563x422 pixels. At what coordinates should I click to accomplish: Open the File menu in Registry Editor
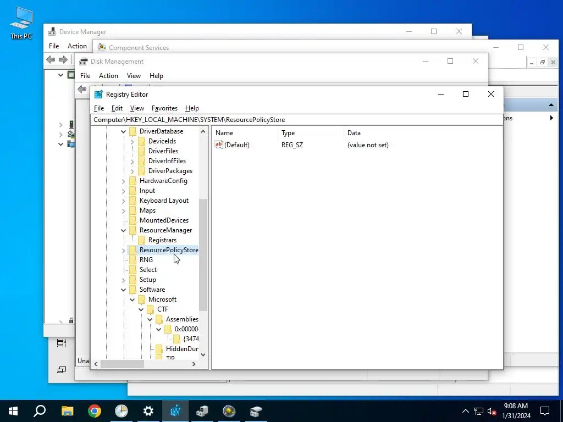point(99,108)
